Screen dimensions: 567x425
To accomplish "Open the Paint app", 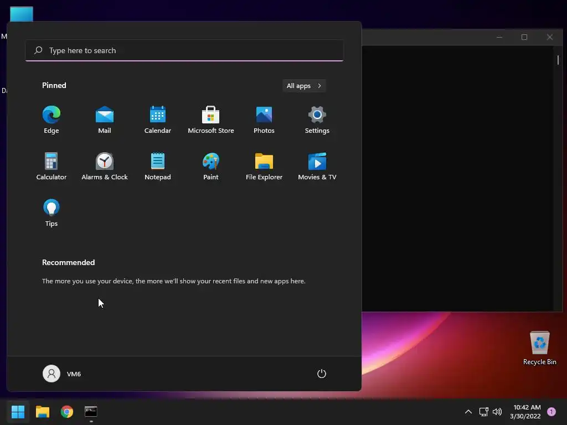I will (x=211, y=167).
